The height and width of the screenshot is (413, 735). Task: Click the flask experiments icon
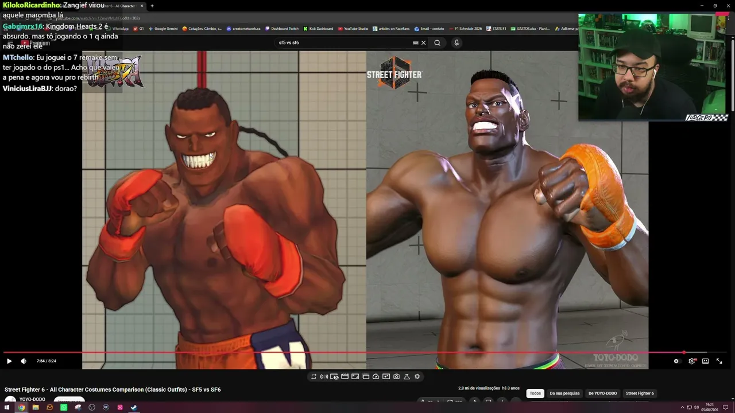point(407,376)
